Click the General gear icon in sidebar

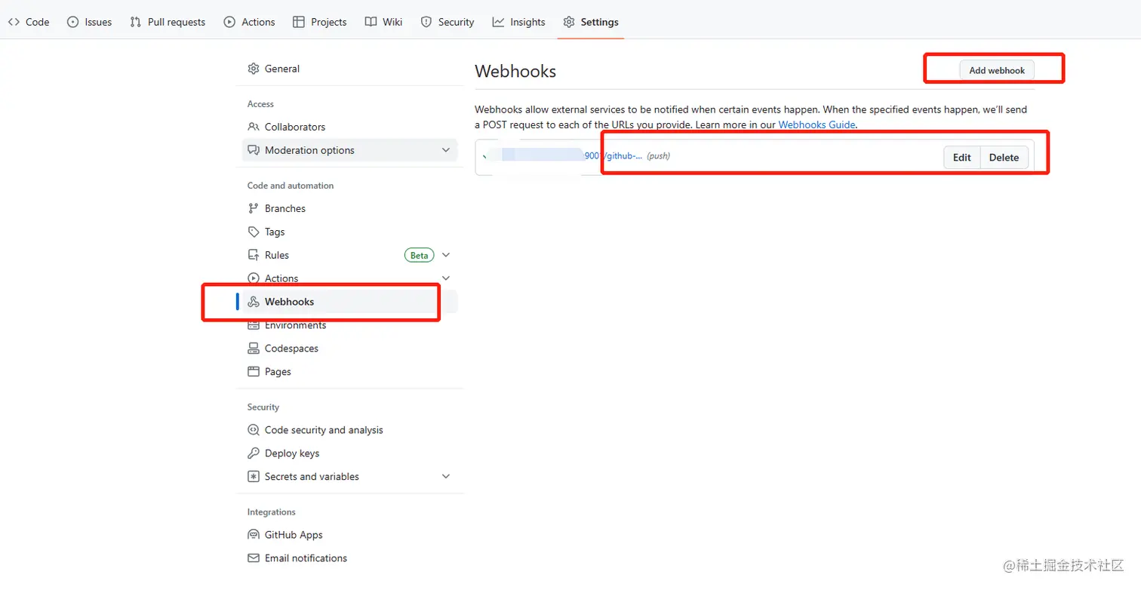point(254,69)
